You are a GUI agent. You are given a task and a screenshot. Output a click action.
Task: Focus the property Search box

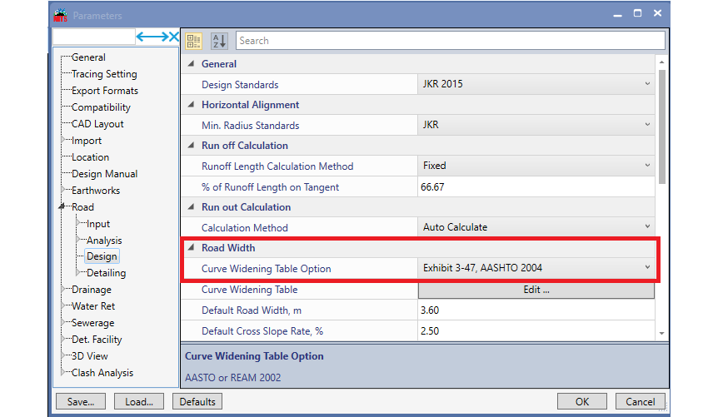[x=451, y=41]
